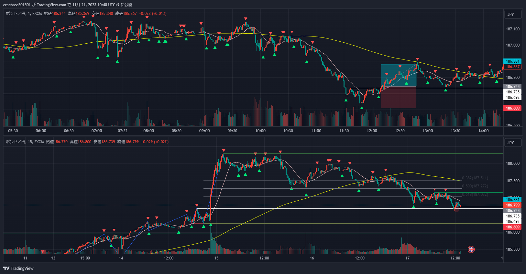Click the 185.500 price scale value
This screenshot has height=274, width=526.
(x=513, y=249)
